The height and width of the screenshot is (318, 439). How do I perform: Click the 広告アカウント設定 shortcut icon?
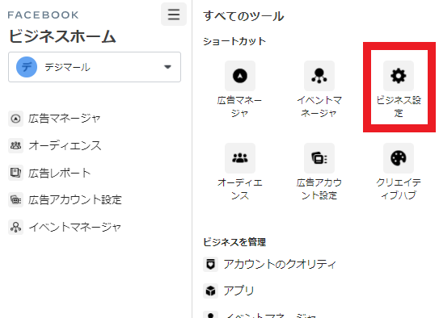[x=319, y=158]
